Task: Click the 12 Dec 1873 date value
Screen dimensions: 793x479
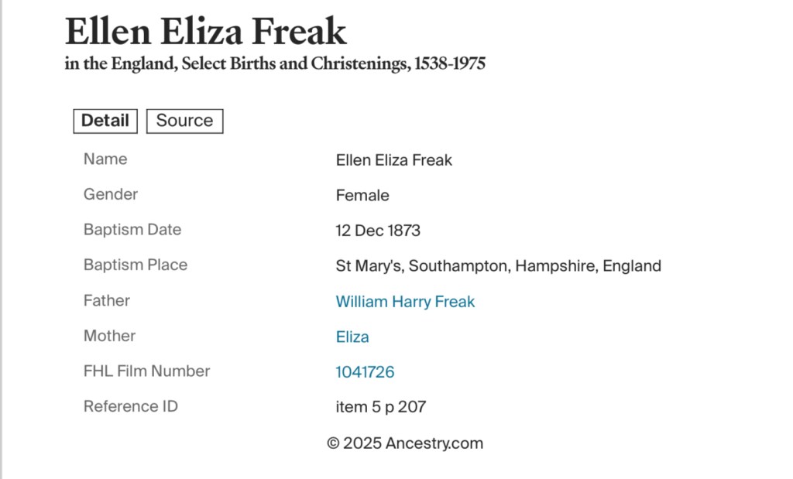Action: pos(378,231)
